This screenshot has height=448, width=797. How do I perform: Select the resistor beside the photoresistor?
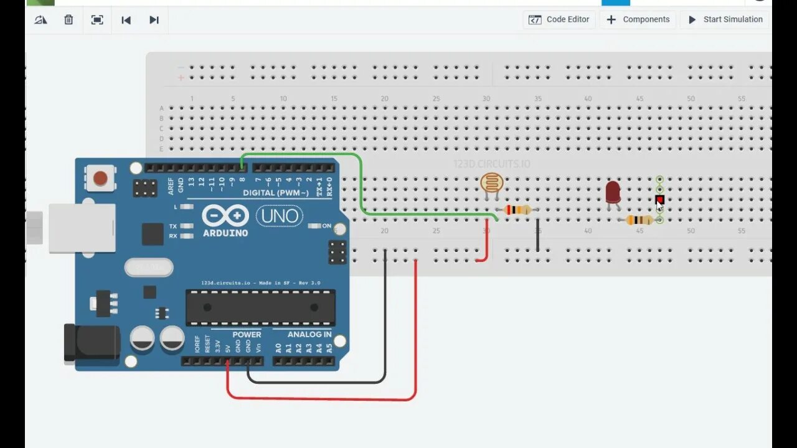pyautogui.click(x=517, y=210)
